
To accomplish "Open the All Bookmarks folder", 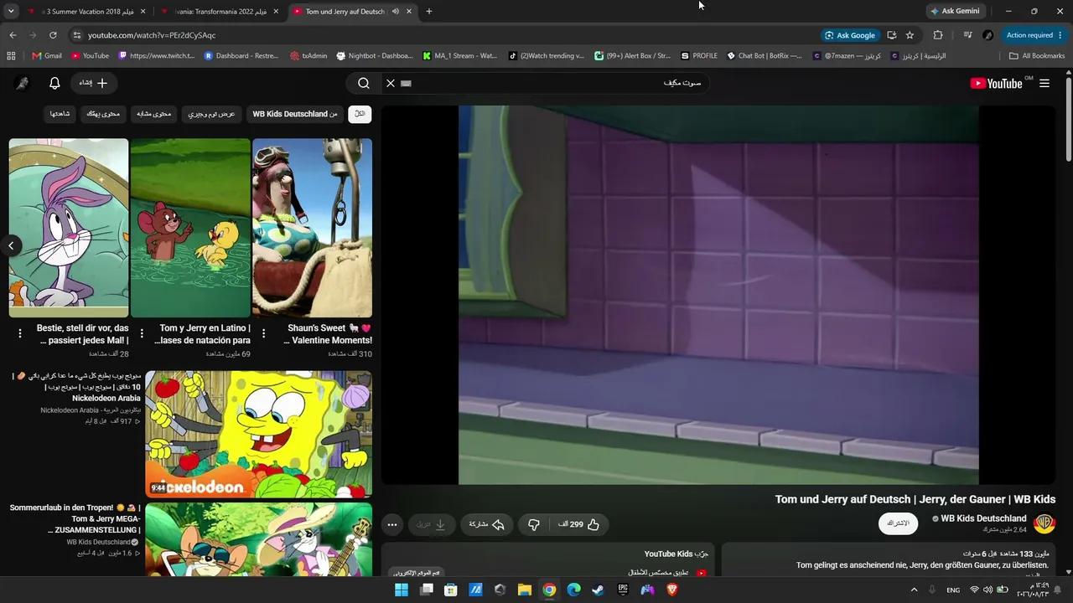I will 1037,56.
